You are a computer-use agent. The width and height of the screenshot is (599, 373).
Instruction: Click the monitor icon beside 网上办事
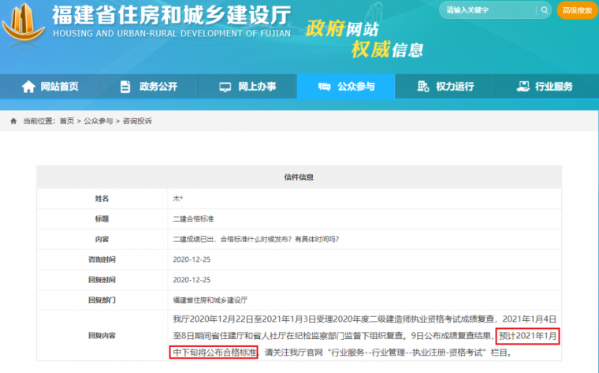225,87
